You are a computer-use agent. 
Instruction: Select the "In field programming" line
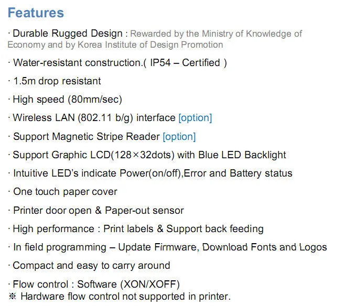coord(169,247)
